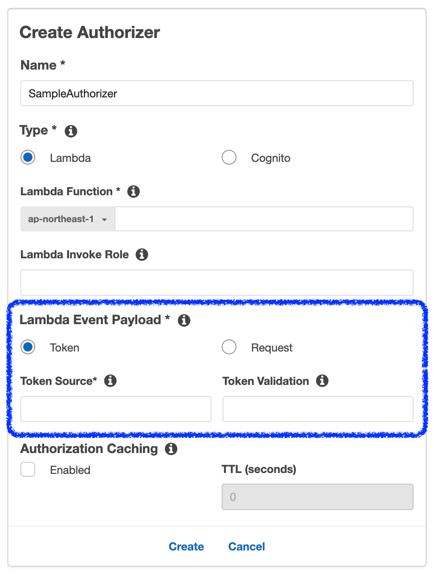434x575 pixels.
Task: Focus the Lambda Function name field
Action: pyautogui.click(x=264, y=219)
